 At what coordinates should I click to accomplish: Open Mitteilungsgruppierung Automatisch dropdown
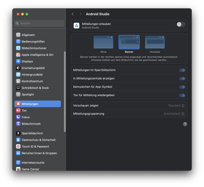[x=174, y=114]
